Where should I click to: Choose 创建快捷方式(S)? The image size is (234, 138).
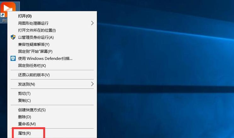32,110
